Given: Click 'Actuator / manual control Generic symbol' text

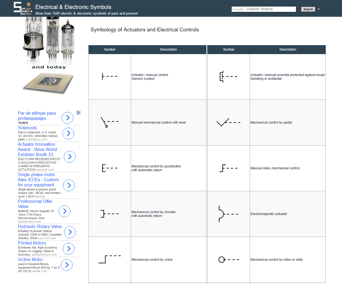Looking at the screenshot, I should (x=150, y=77).
